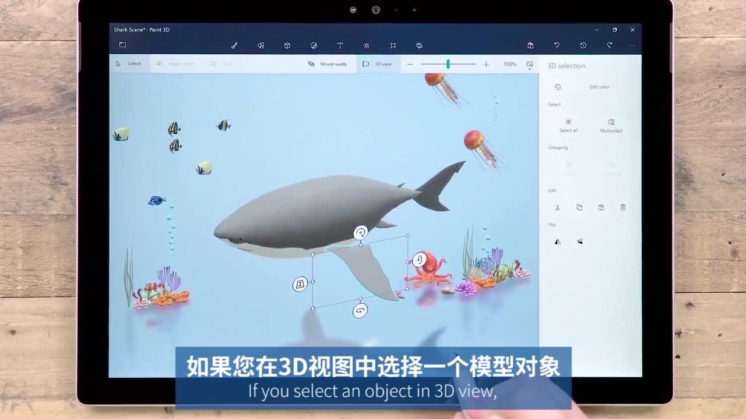Viewport: 746px width, 419px height.
Task: Open the Canvas settings icon
Action: pyautogui.click(x=393, y=45)
